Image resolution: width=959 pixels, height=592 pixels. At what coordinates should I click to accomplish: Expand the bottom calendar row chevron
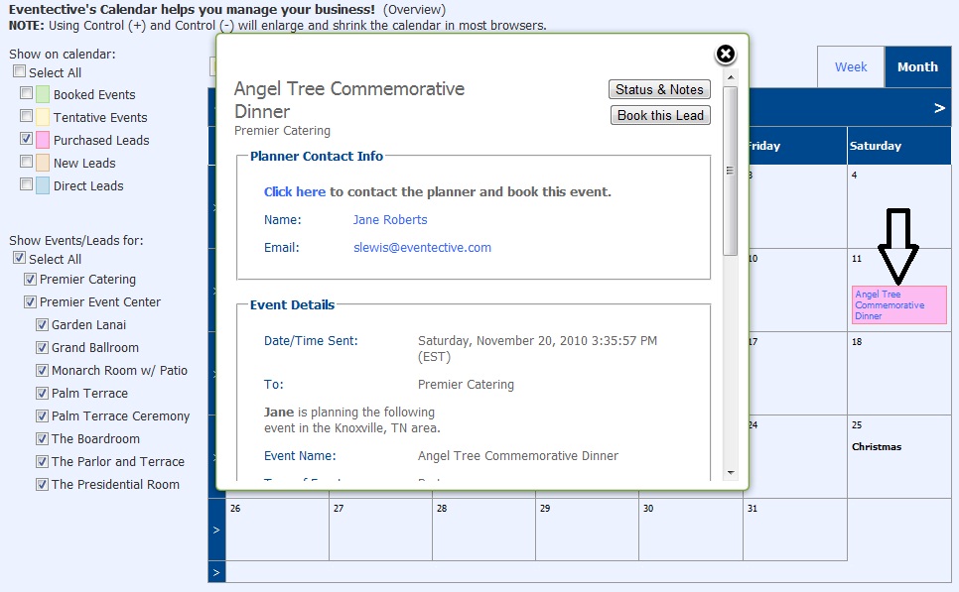215,571
